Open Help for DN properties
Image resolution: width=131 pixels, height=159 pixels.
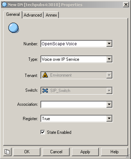(114, 152)
